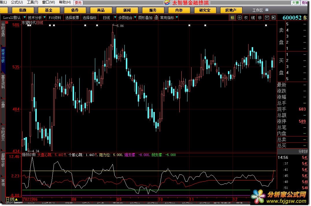Click the 强弱诊断 indicator name
Screen dimensions: 311x206
point(29,155)
